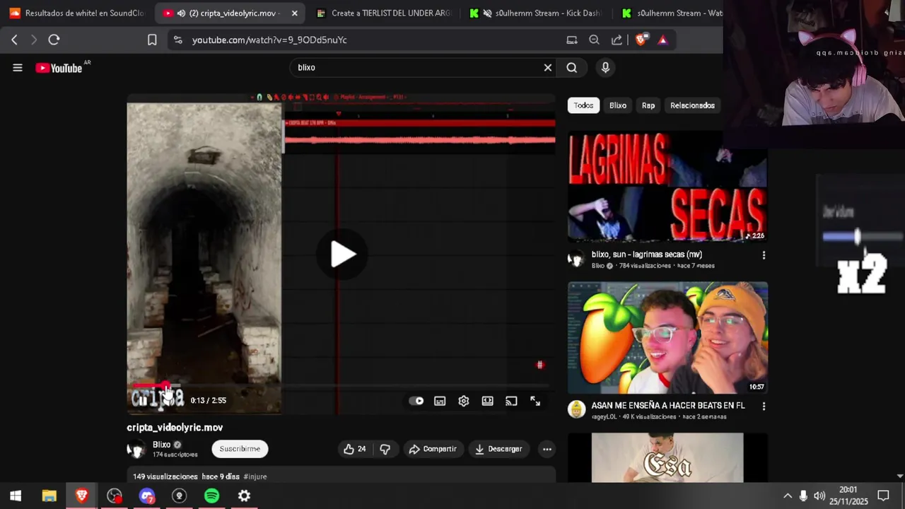Open the more actions three-dot menu
905x509 pixels.
(547, 449)
